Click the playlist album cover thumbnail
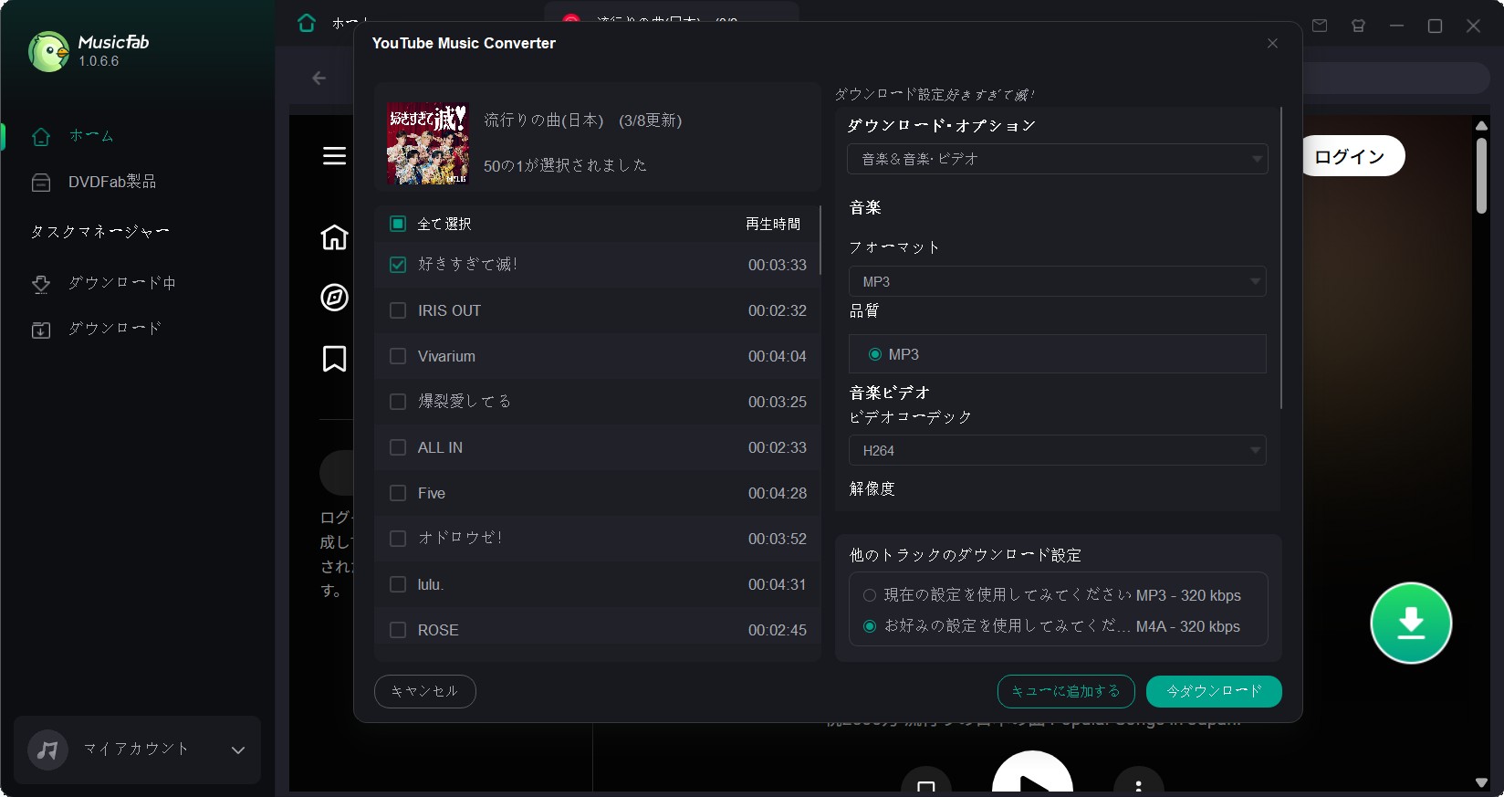1504x797 pixels. coord(427,143)
